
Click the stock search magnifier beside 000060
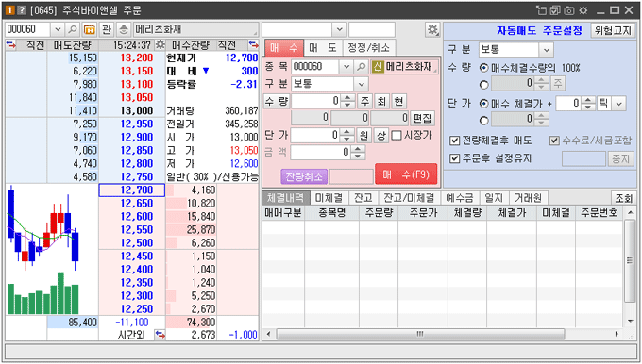[x=73, y=29]
